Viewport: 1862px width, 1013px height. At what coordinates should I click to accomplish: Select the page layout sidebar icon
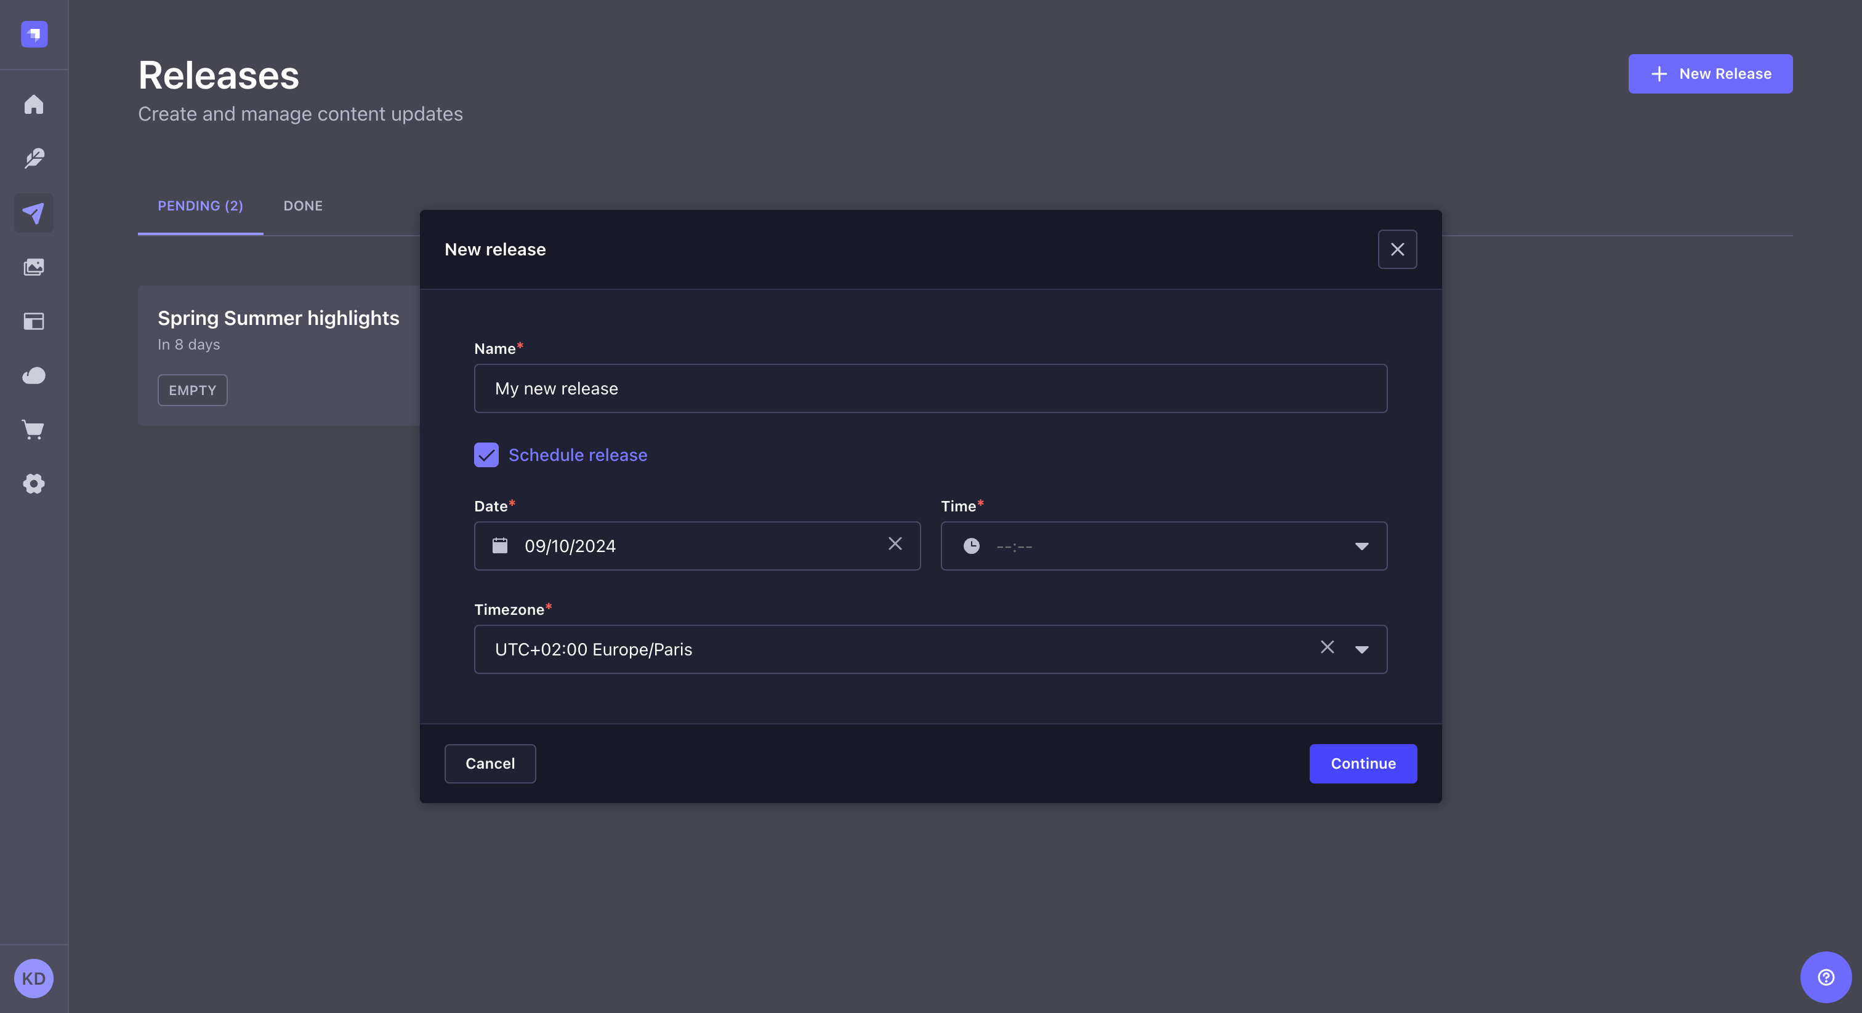point(33,321)
